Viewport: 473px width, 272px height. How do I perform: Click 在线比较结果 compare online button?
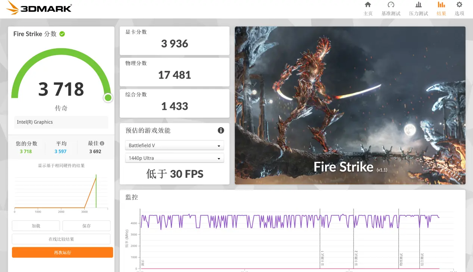[61, 239]
